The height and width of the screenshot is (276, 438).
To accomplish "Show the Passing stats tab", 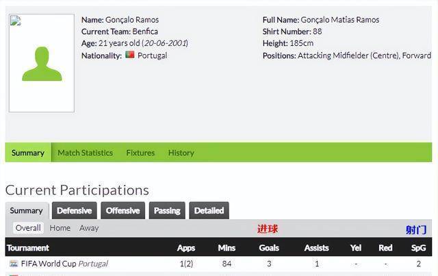I will (x=167, y=210).
